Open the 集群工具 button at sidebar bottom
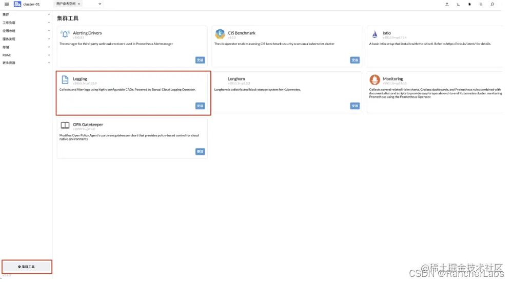The image size is (512, 282). 27,267
